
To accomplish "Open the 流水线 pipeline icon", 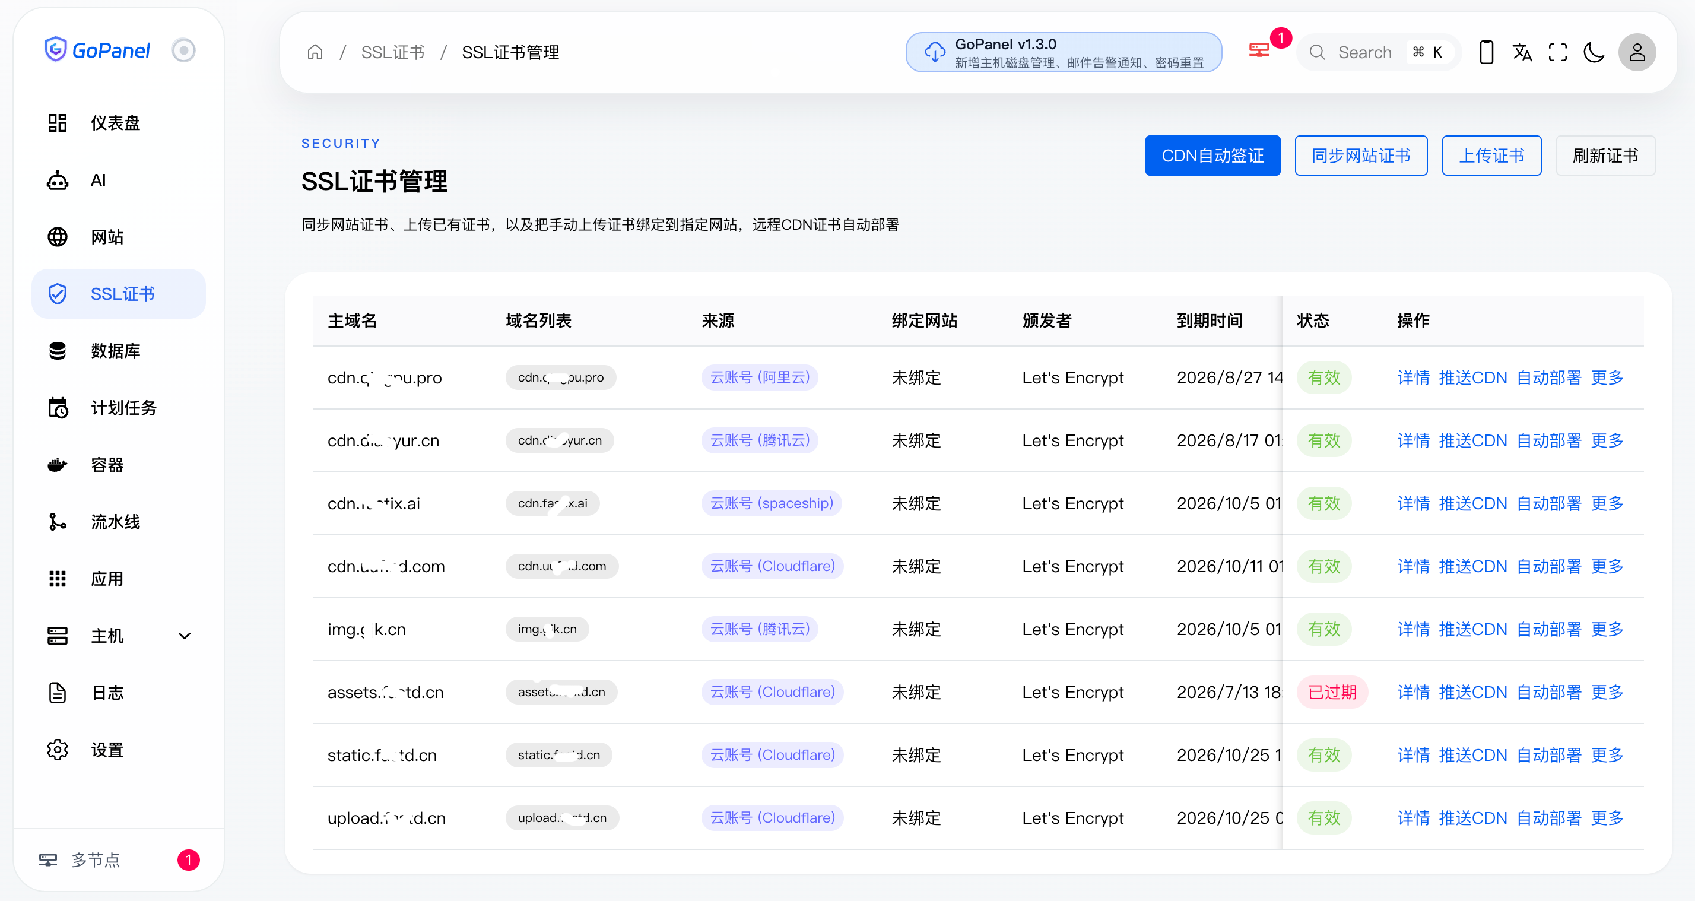I will tap(57, 522).
